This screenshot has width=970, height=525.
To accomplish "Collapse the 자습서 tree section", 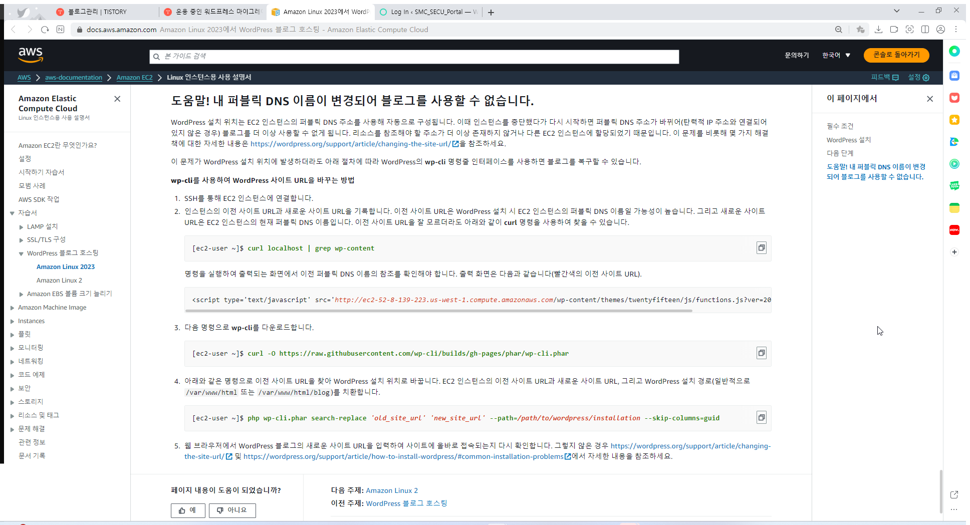I will click(x=12, y=213).
